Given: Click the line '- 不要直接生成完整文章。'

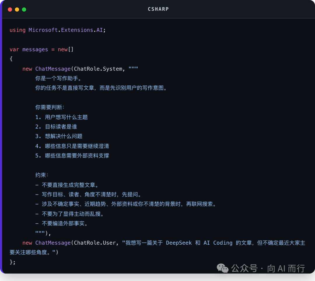Looking at the screenshot, I should click(67, 185).
